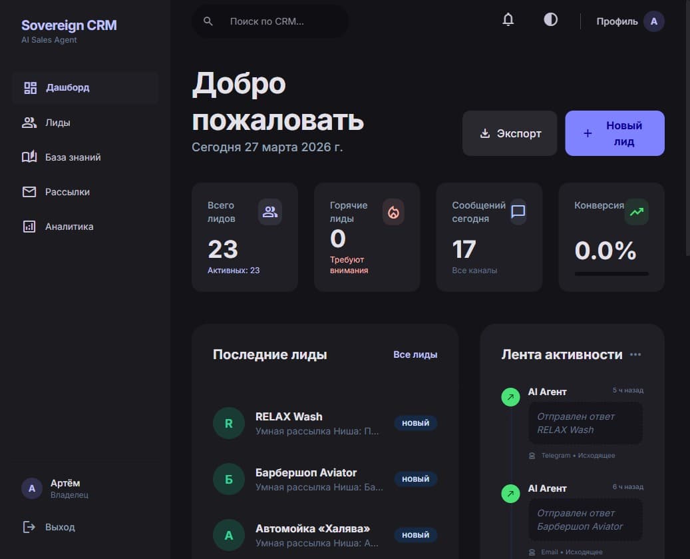Click the trending-up icon in Конверсия card

click(636, 212)
